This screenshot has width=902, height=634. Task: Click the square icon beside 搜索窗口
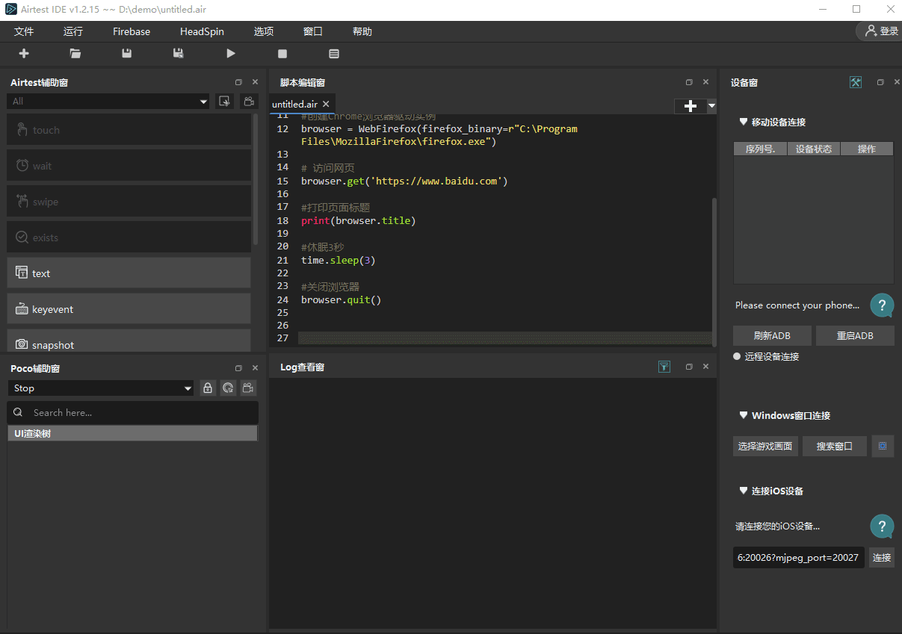[x=883, y=446]
